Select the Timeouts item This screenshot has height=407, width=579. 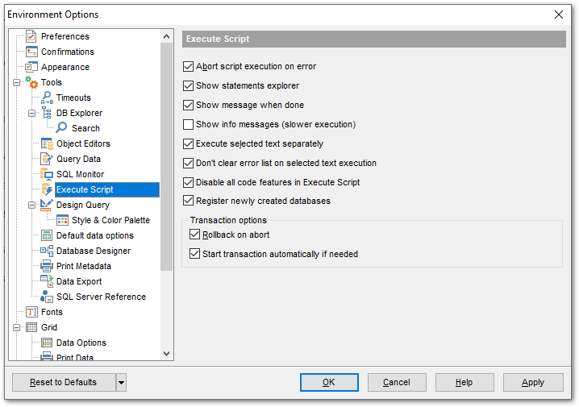pos(73,98)
